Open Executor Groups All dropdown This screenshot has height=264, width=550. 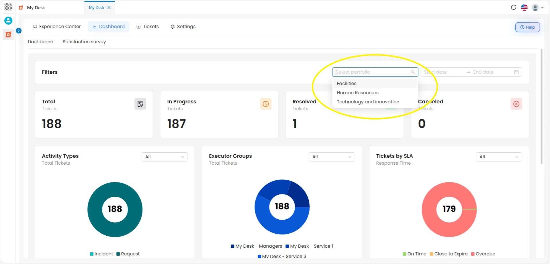[332, 157]
